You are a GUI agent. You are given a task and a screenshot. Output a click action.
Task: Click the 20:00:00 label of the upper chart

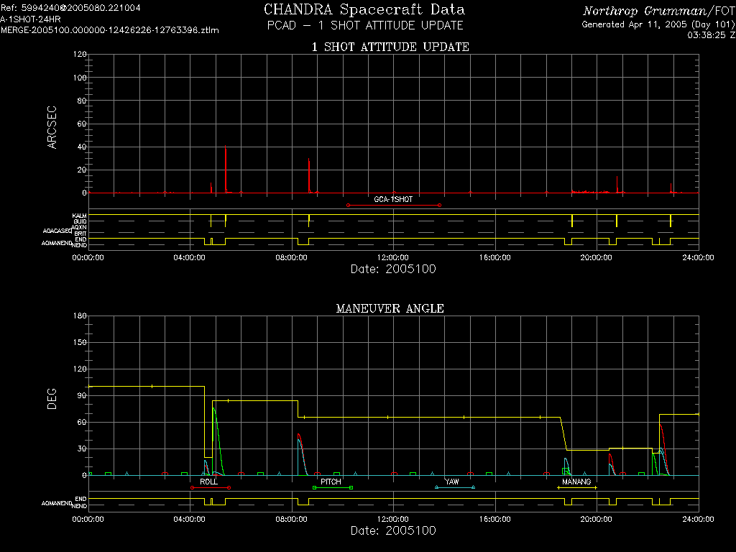click(x=596, y=258)
